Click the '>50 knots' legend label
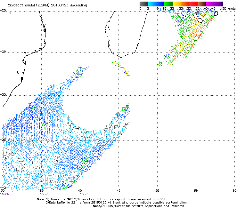Viewport: 237px width, 208px height. click(228, 9)
